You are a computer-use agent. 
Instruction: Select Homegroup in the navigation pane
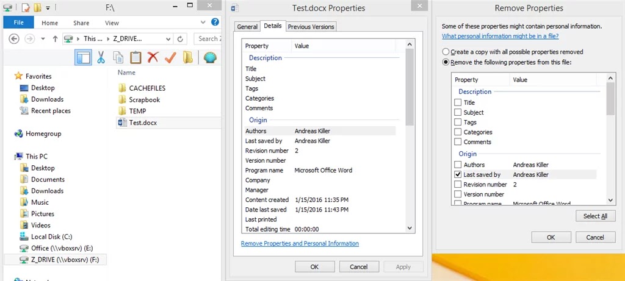43,133
